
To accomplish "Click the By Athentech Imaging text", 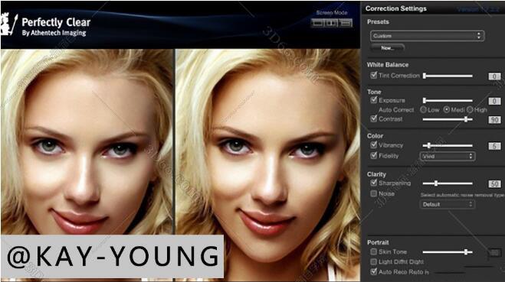I will (x=54, y=33).
